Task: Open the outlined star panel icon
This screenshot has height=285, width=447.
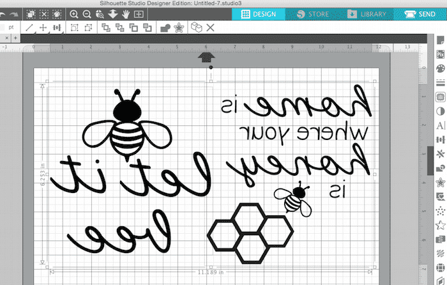Action: pyautogui.click(x=441, y=225)
